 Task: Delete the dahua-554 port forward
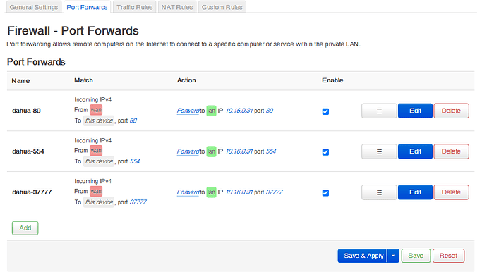click(x=451, y=151)
